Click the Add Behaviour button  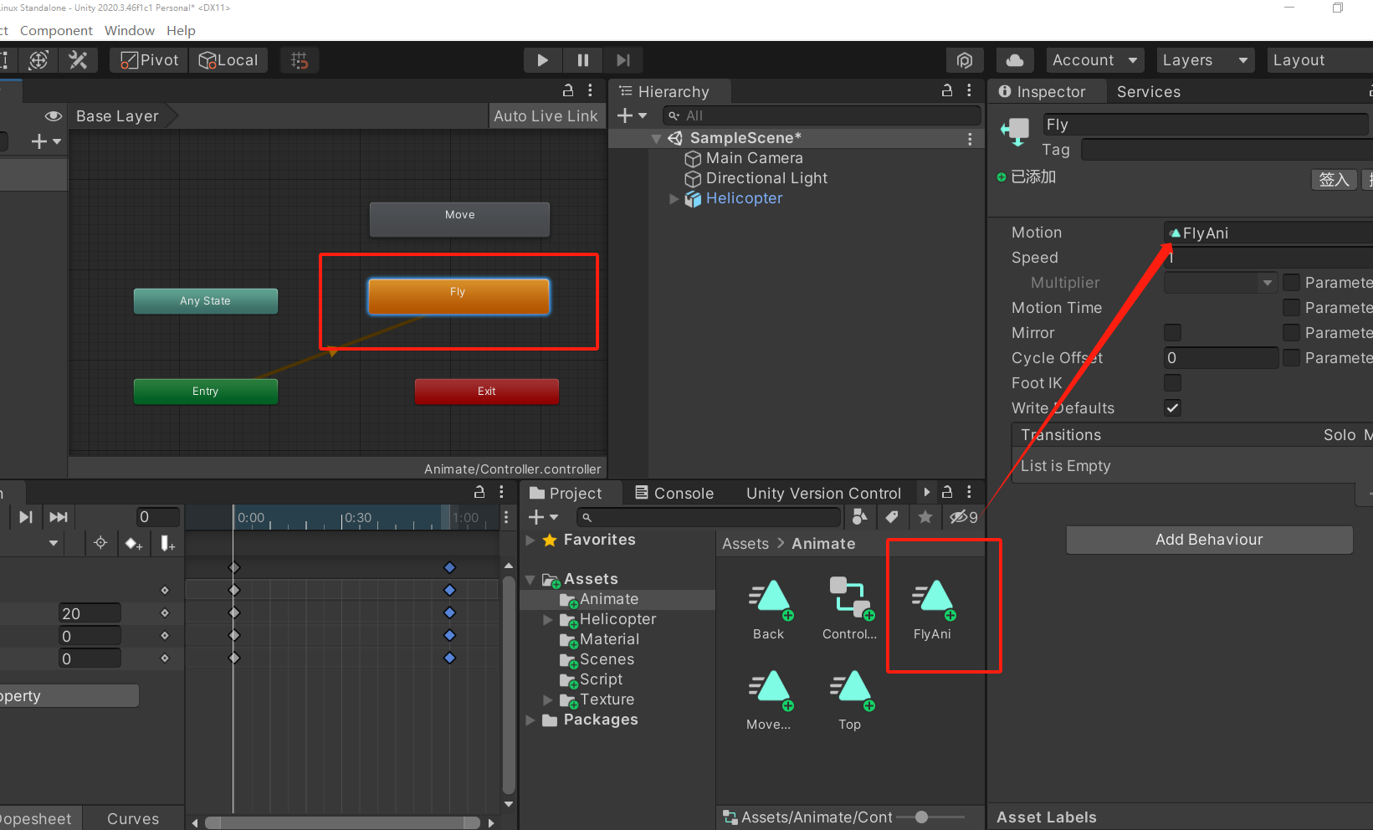coord(1208,540)
